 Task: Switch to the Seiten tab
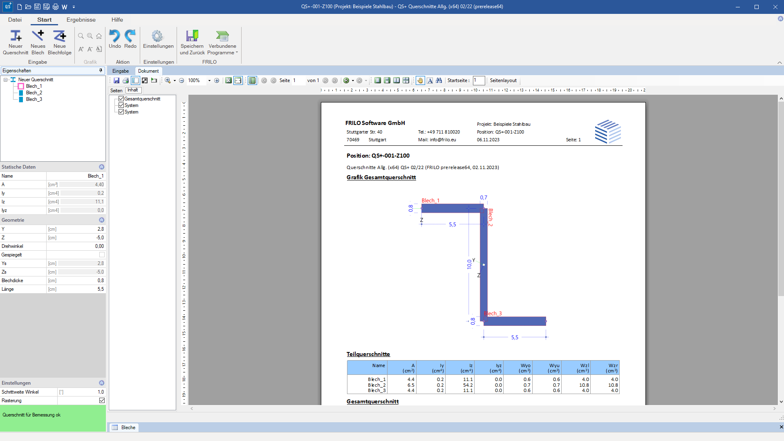coord(116,91)
